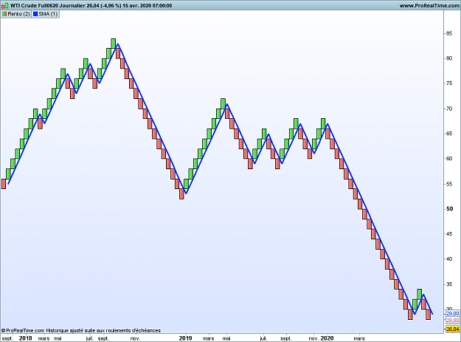Image resolution: width=461 pixels, height=342 pixels.
Task: Open the www.ProRealTime.com link in title bar
Action: (x=429, y=6)
